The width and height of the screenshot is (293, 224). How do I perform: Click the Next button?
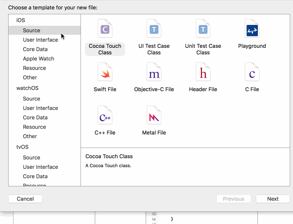coord(273,199)
